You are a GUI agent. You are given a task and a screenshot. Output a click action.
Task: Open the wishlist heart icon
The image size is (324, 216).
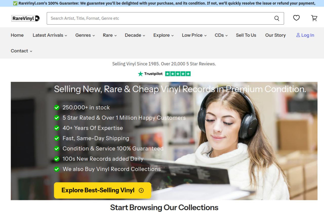296,18
